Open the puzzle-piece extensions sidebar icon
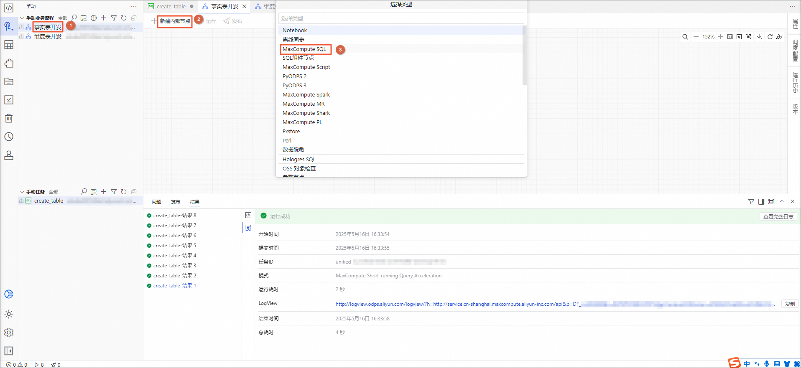This screenshot has height=368, width=801. coord(9,63)
